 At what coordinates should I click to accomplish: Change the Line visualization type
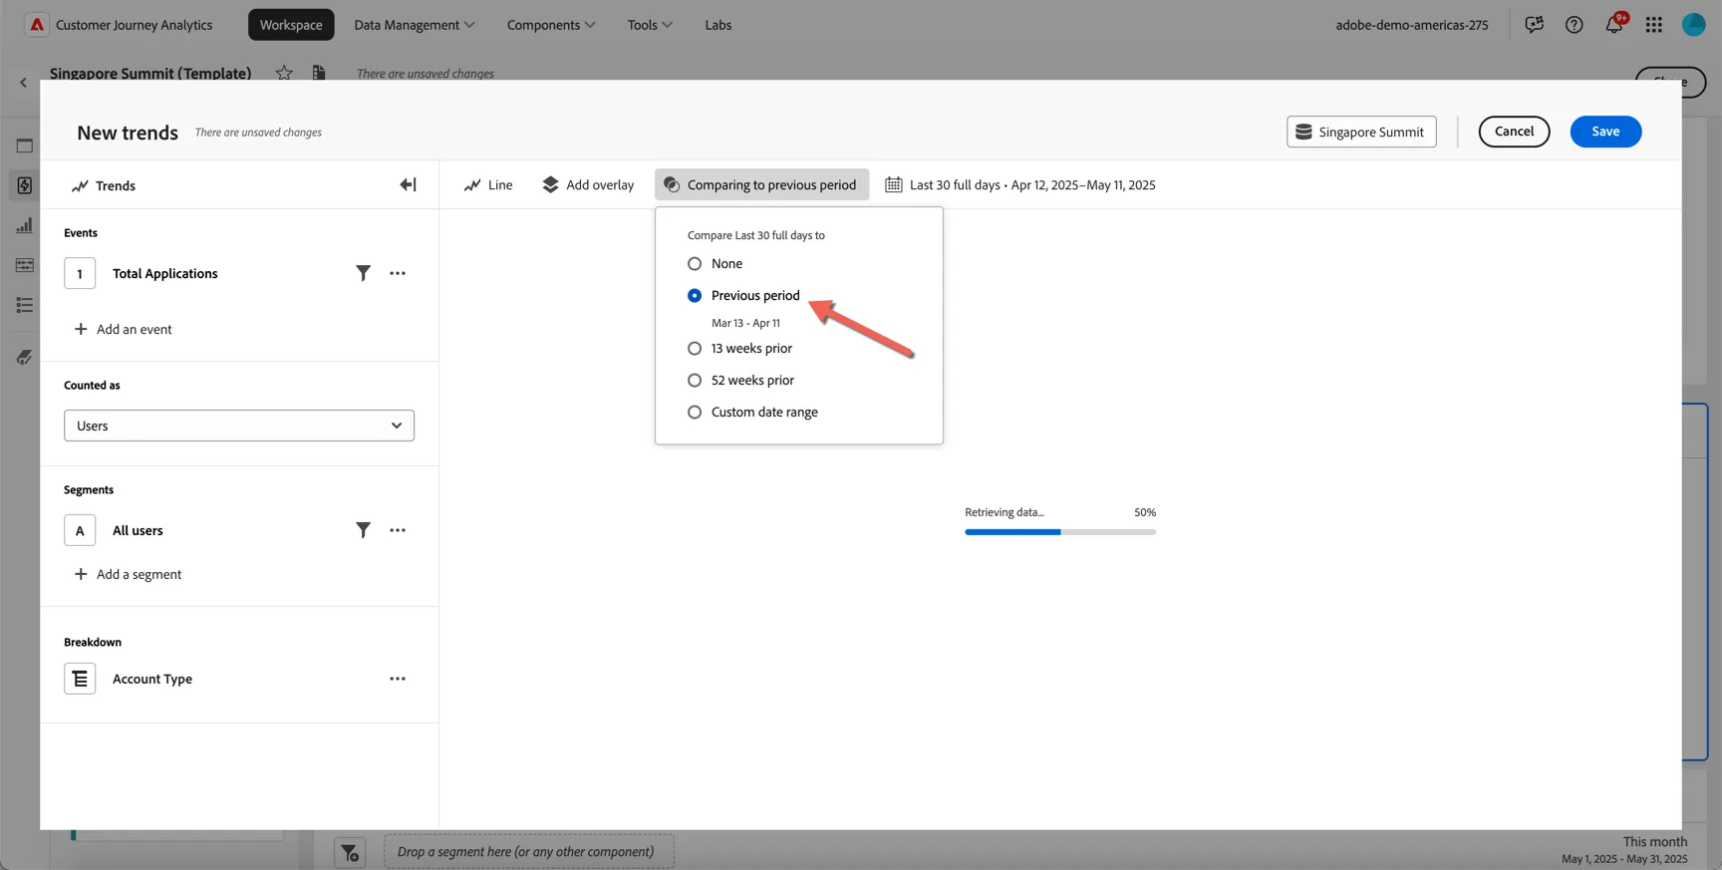tap(488, 184)
